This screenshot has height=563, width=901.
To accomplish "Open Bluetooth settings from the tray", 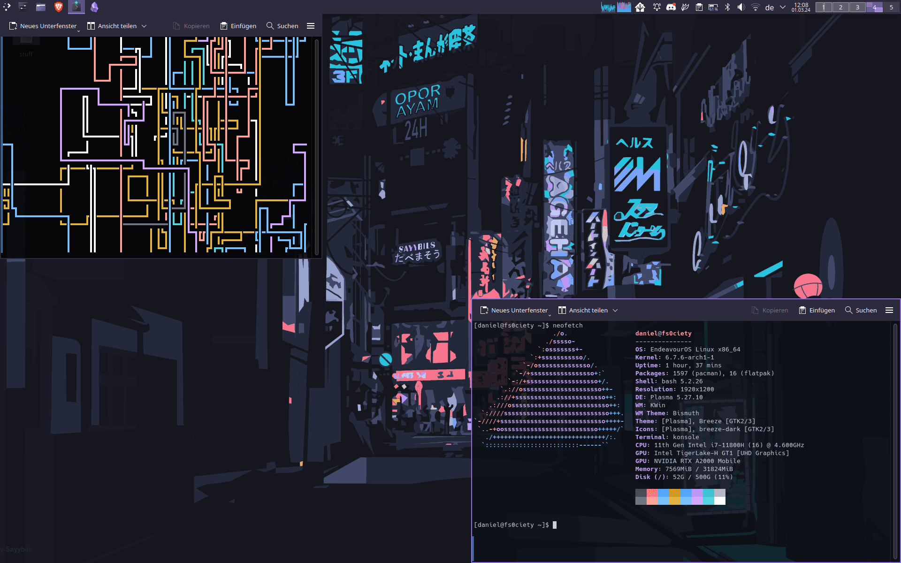I will pyautogui.click(x=727, y=7).
